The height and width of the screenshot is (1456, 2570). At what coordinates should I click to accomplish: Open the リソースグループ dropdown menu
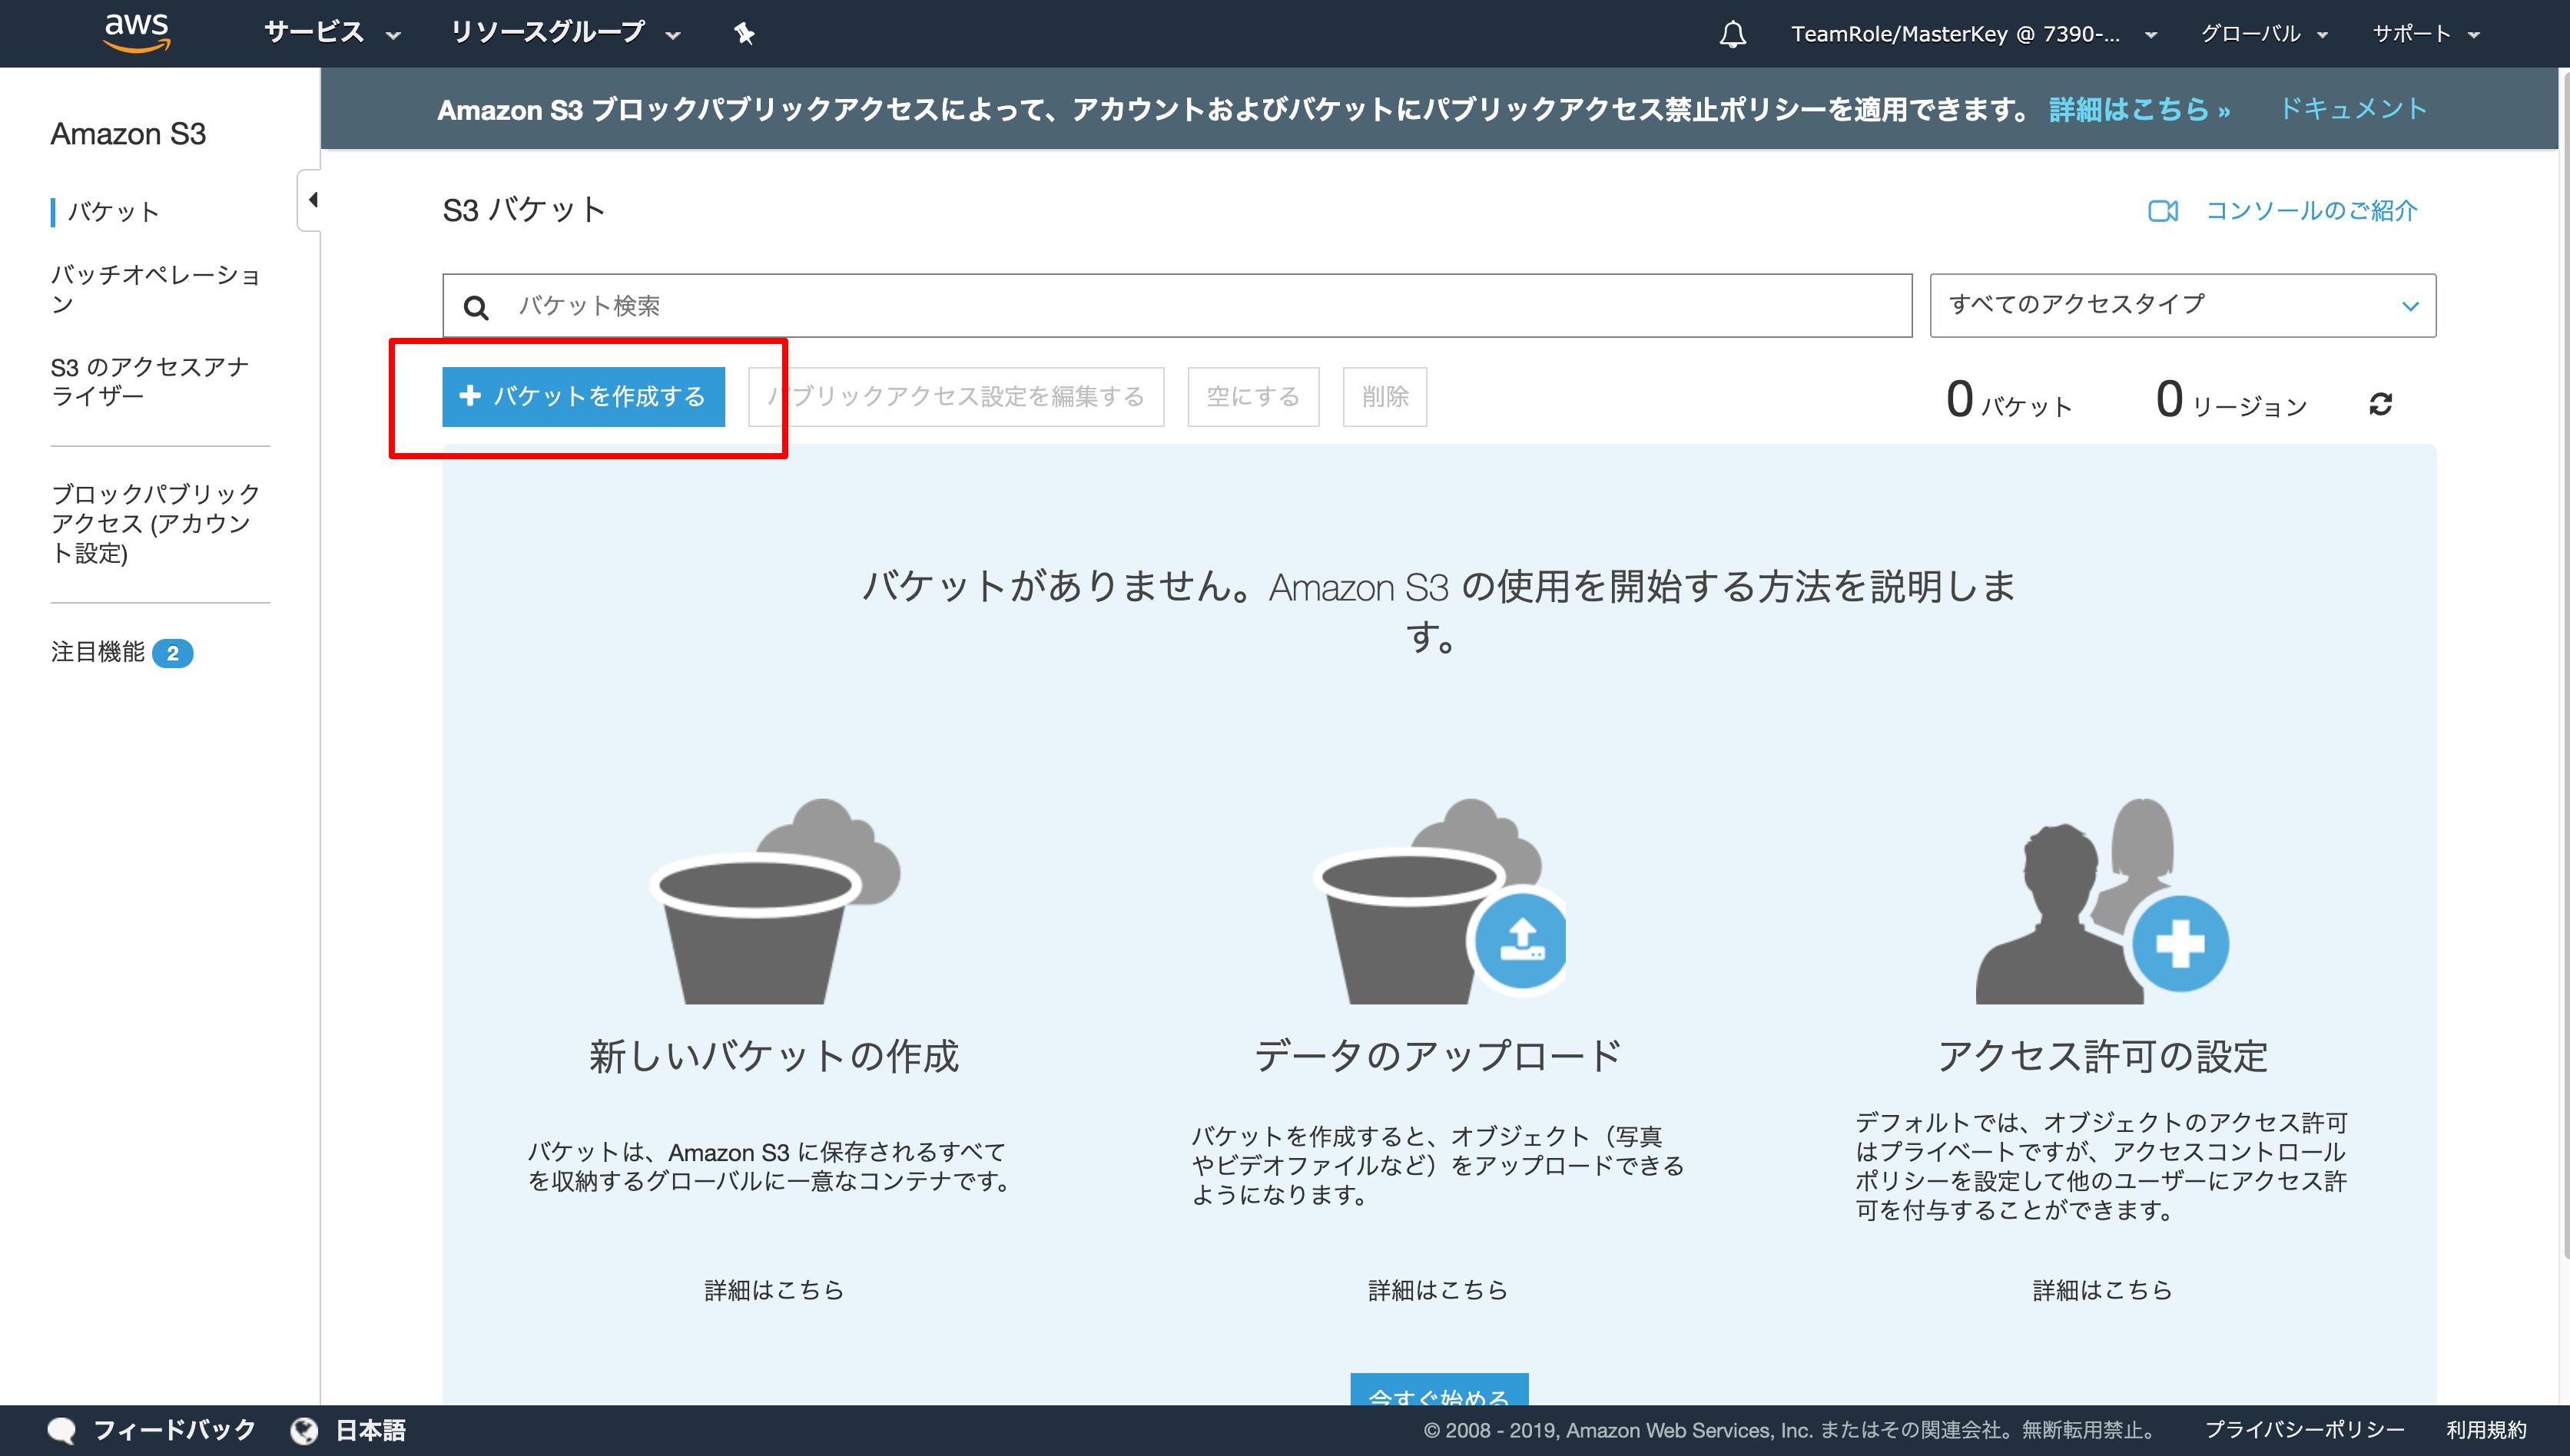click(565, 33)
